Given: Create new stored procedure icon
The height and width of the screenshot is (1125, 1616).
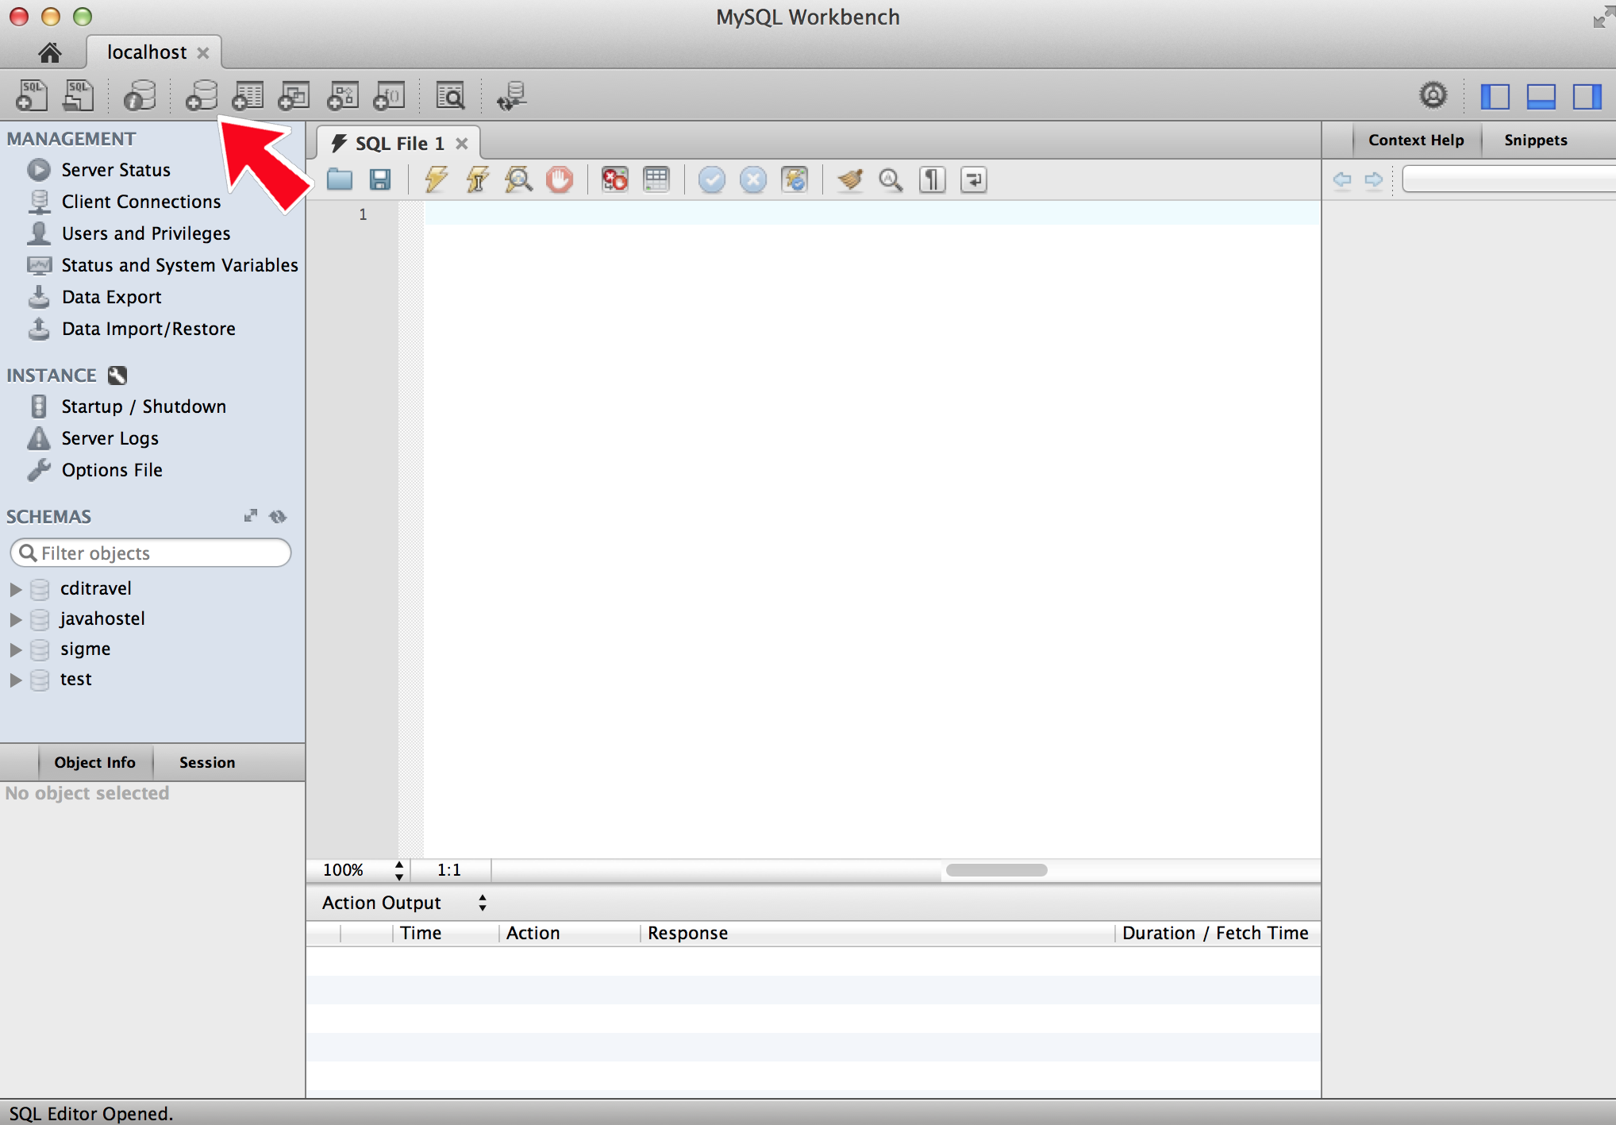Looking at the screenshot, I should tap(343, 95).
